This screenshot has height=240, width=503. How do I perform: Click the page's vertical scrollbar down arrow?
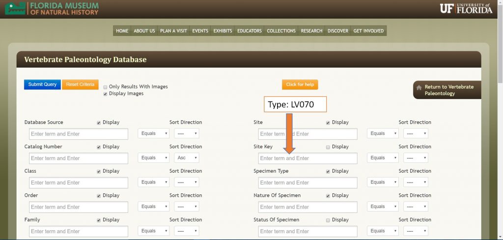pyautogui.click(x=500, y=237)
